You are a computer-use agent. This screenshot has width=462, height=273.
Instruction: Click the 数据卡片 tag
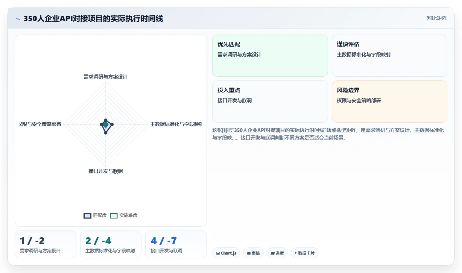(304, 253)
